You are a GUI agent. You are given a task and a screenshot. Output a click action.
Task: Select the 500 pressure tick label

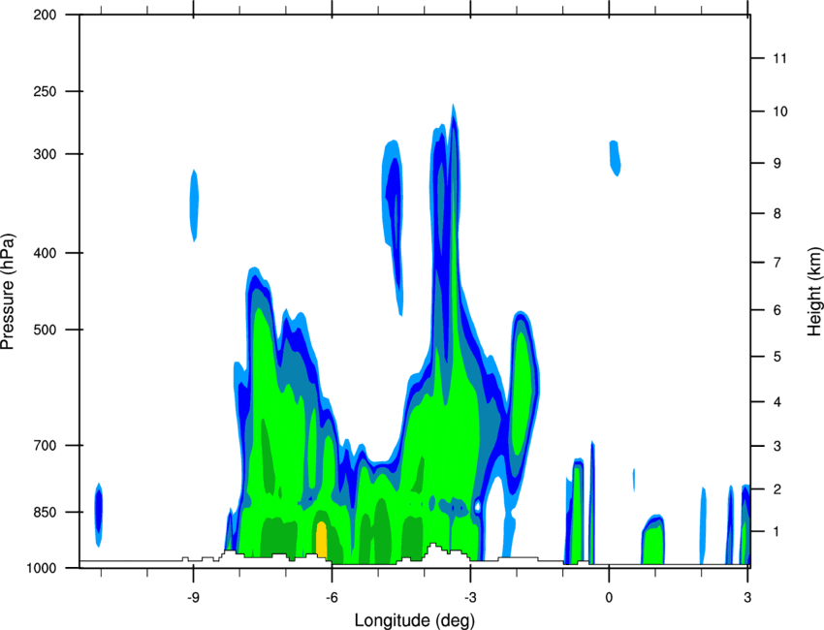(x=45, y=330)
